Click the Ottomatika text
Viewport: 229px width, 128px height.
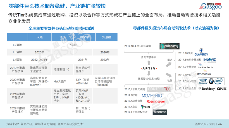(203, 74)
